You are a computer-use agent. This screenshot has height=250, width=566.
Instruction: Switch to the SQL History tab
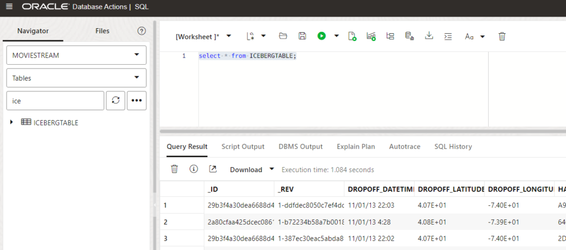(x=453, y=147)
